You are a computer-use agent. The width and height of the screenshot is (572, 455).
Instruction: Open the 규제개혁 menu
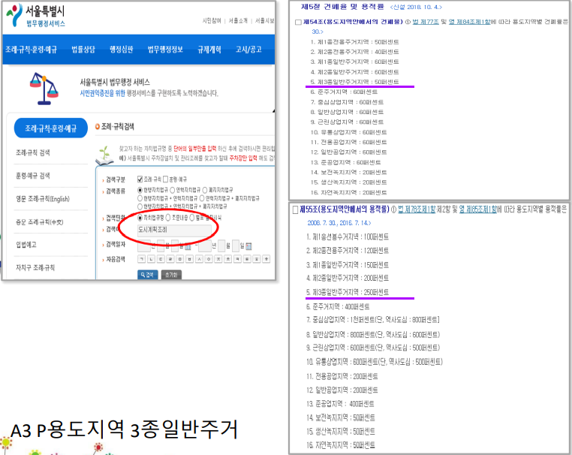click(x=209, y=50)
